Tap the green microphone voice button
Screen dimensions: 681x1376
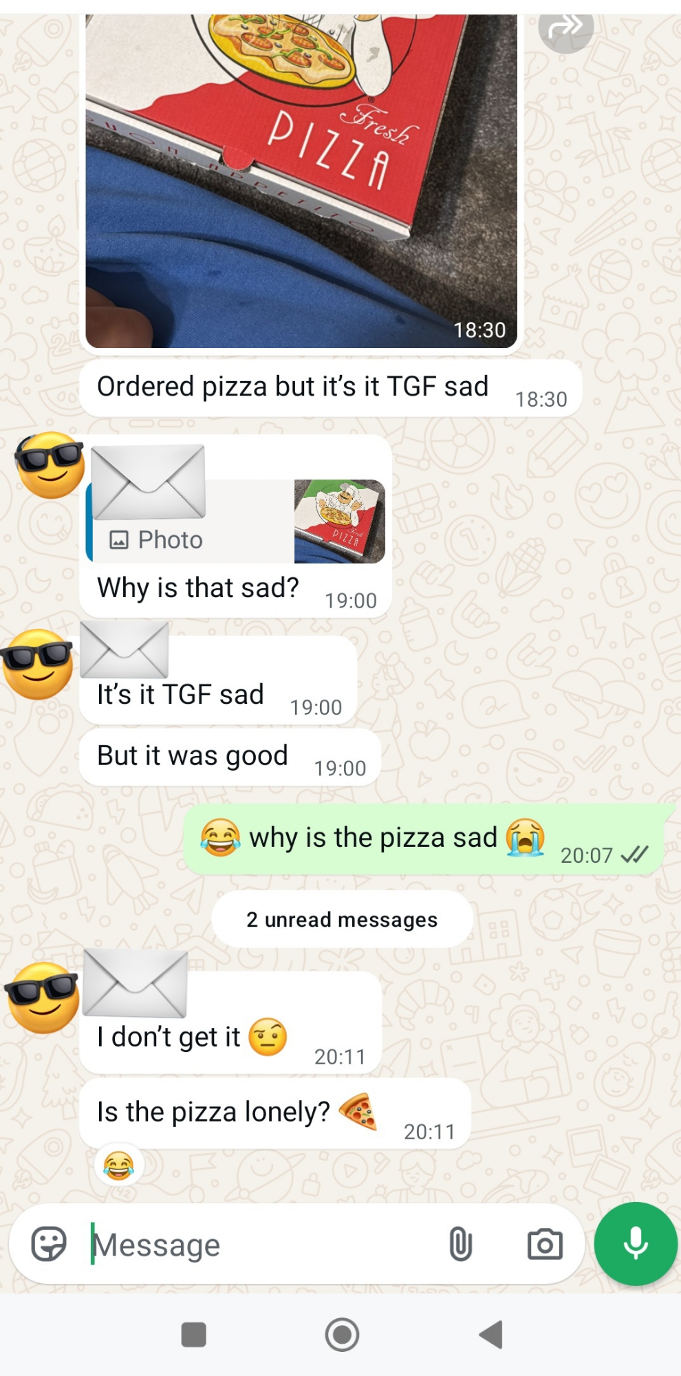pos(636,1243)
